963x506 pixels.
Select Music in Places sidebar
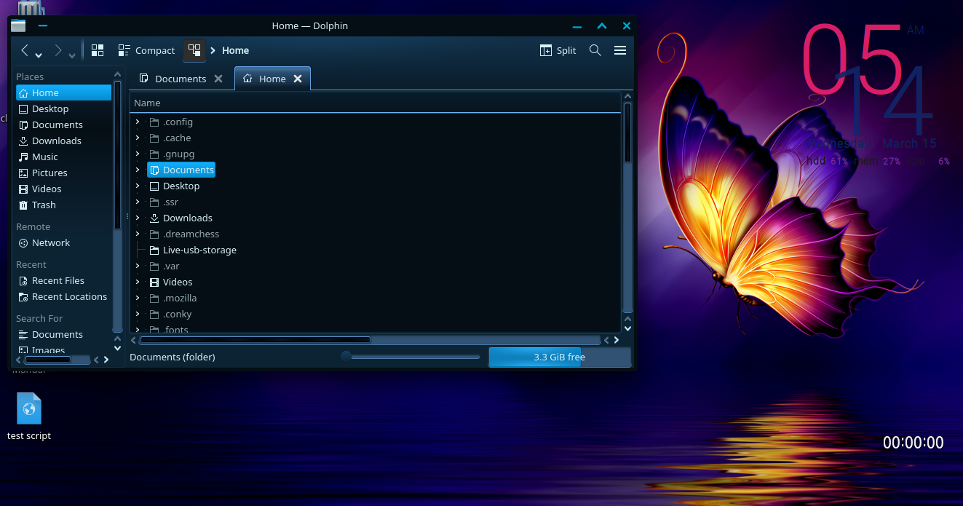click(x=44, y=157)
